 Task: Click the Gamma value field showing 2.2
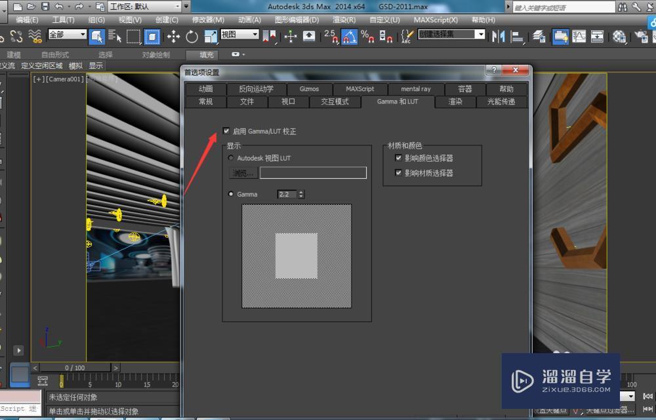pyautogui.click(x=287, y=194)
